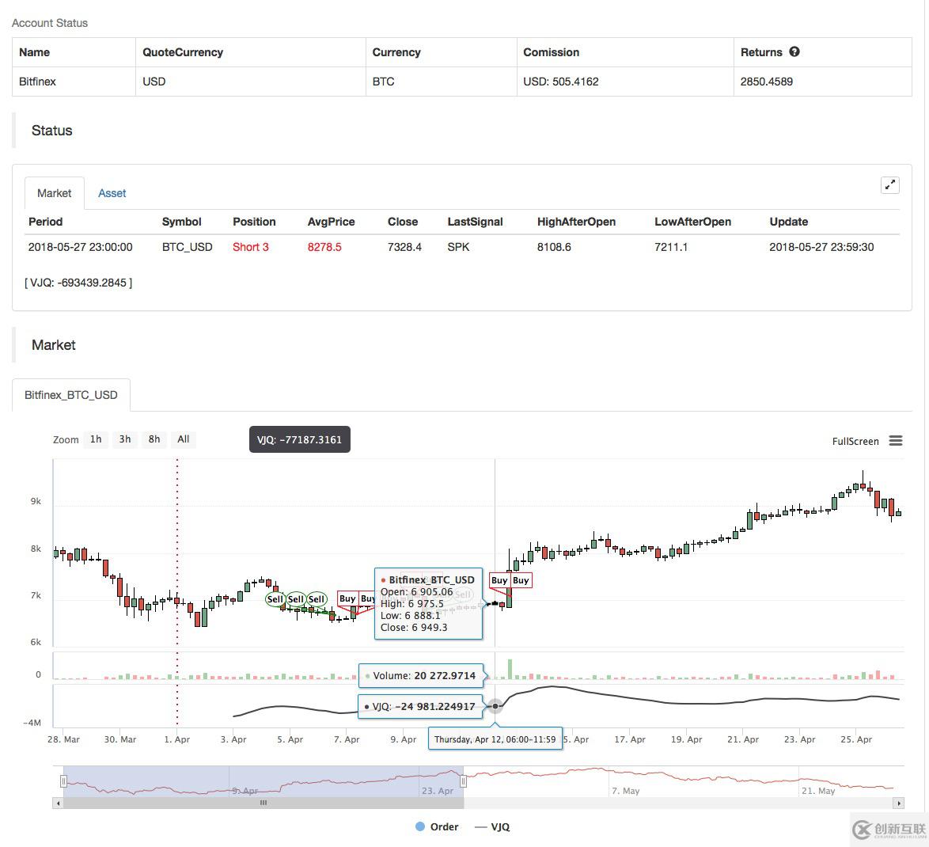Set chart zoom to 1h

[96, 439]
